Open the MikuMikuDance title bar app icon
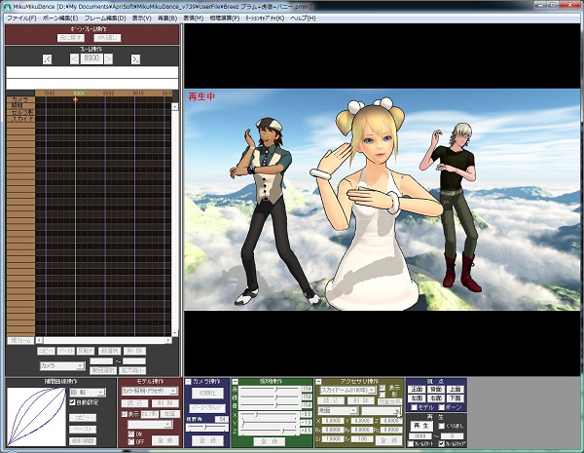 [7, 7]
